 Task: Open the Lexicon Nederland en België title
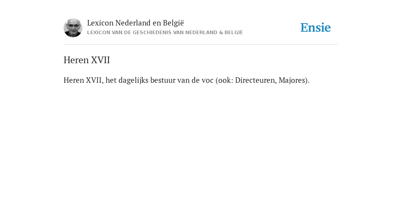coord(135,23)
